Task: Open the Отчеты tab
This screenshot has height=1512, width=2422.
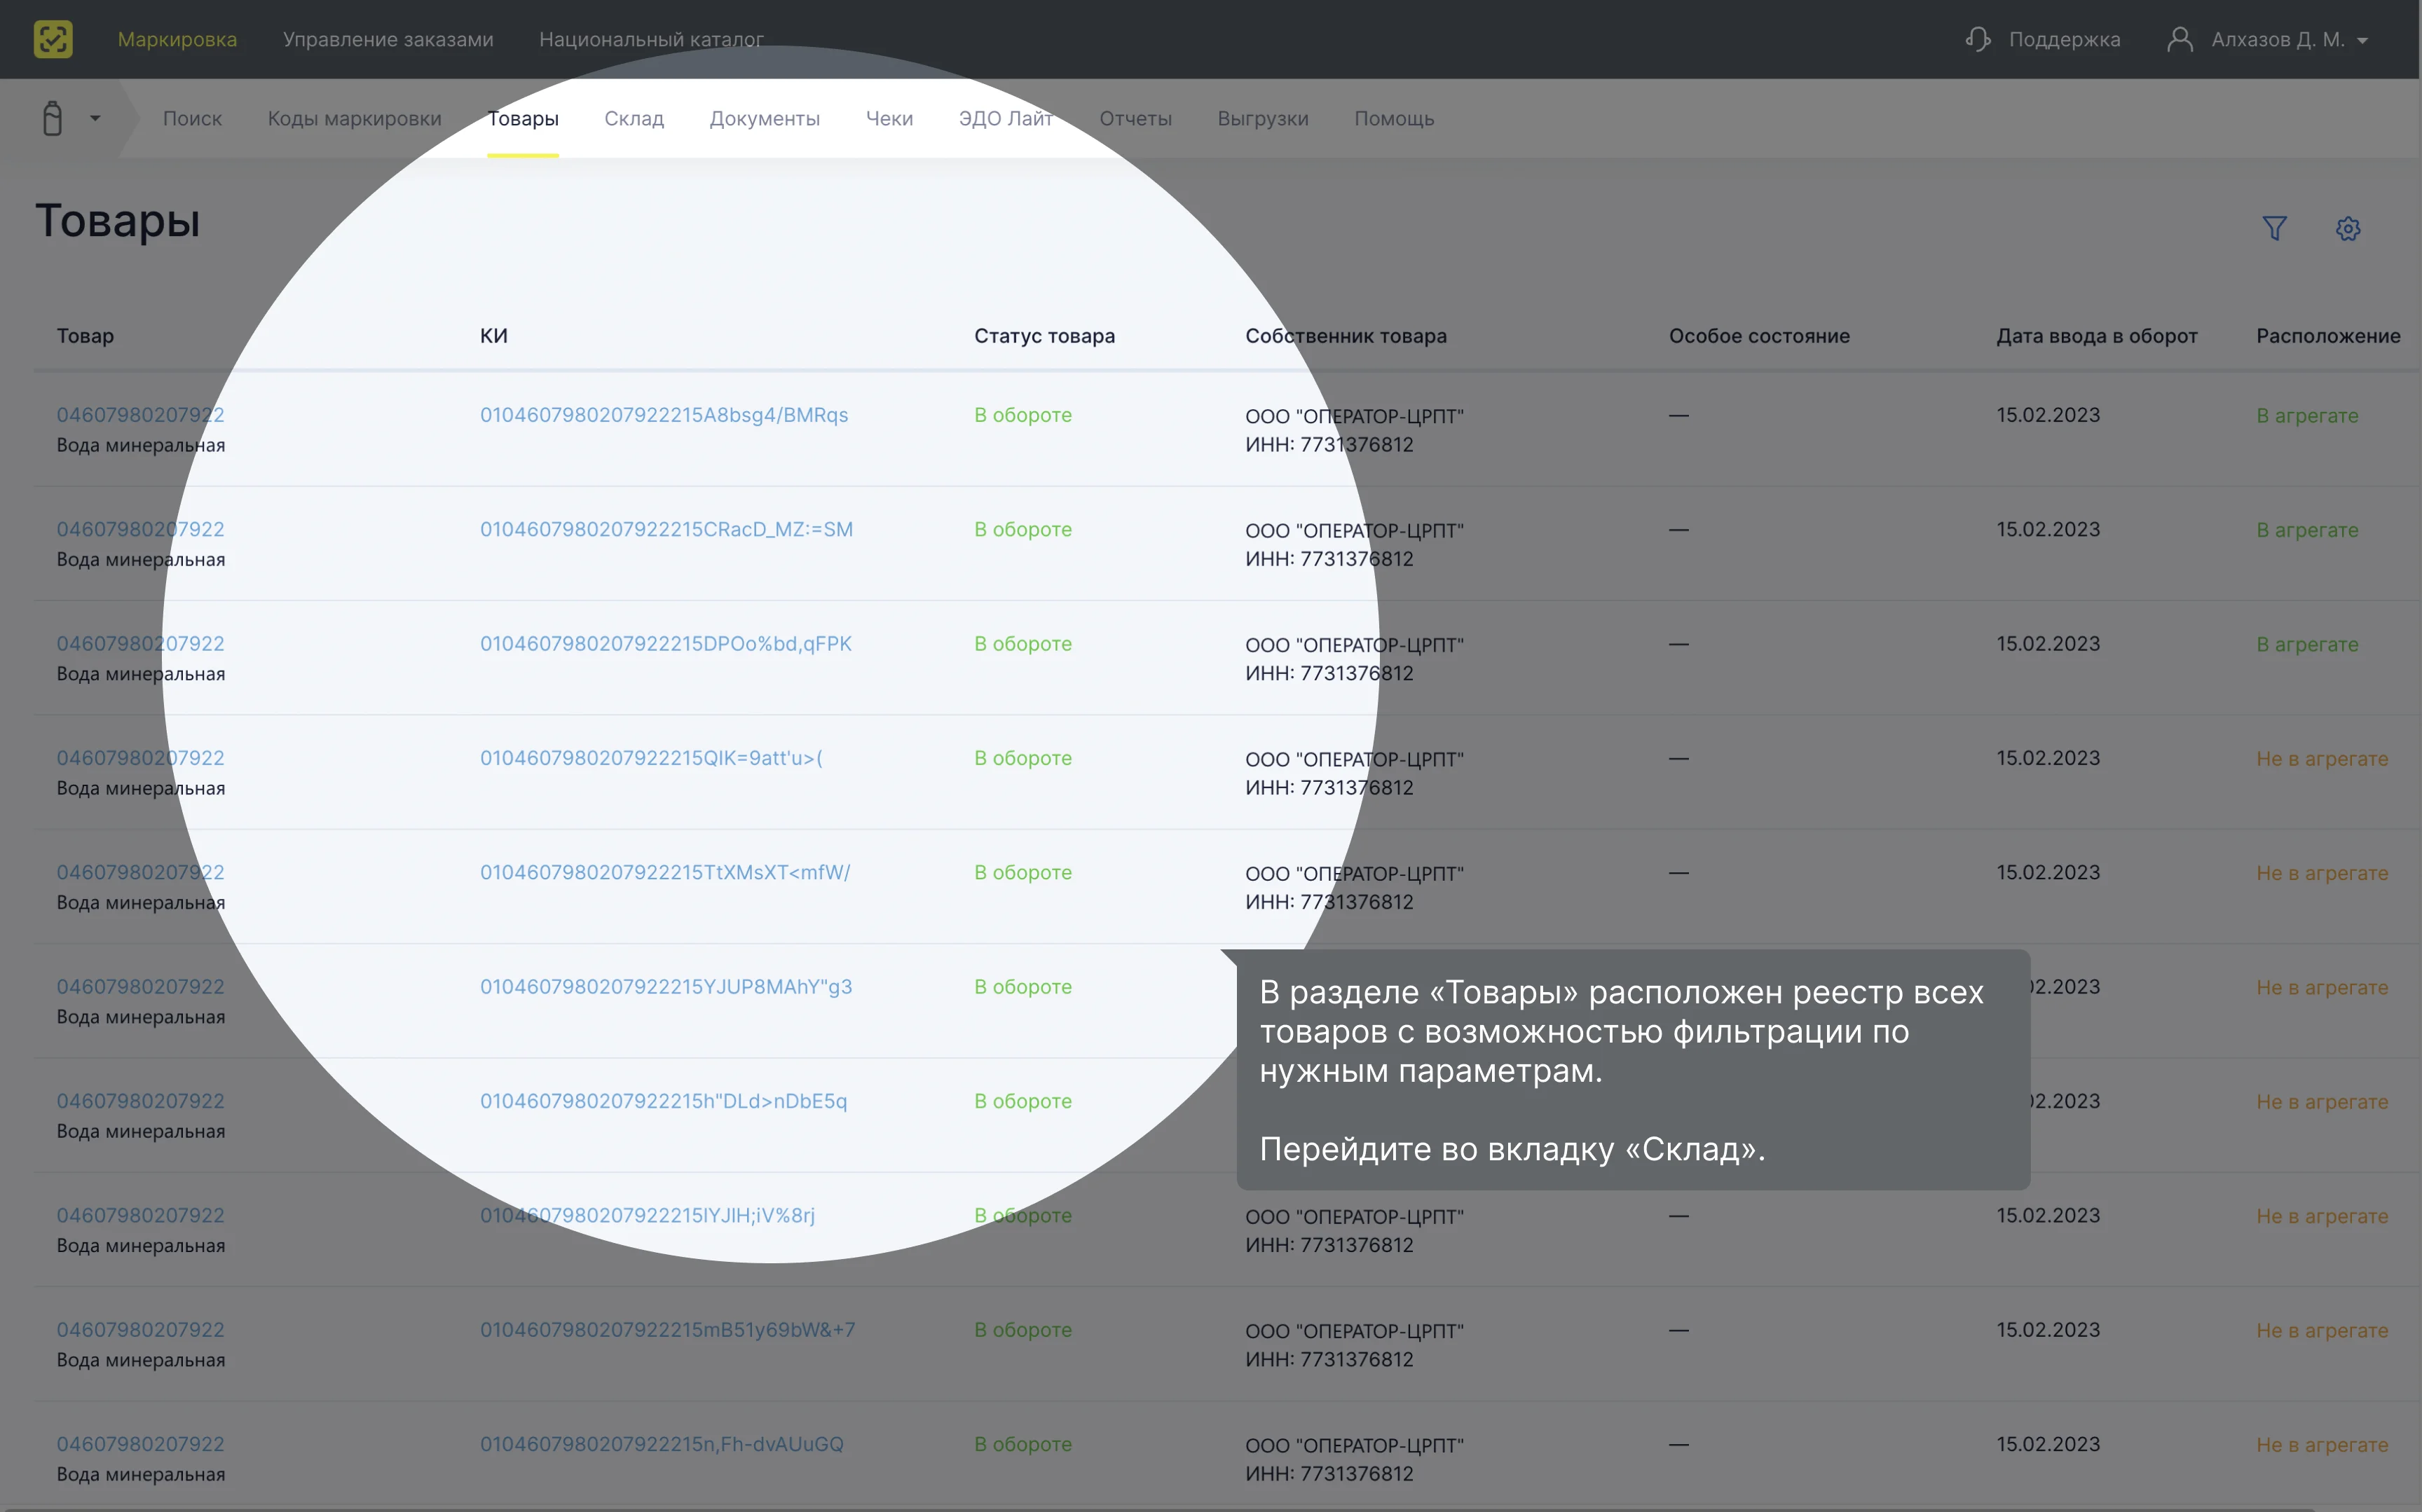Action: 1135,118
